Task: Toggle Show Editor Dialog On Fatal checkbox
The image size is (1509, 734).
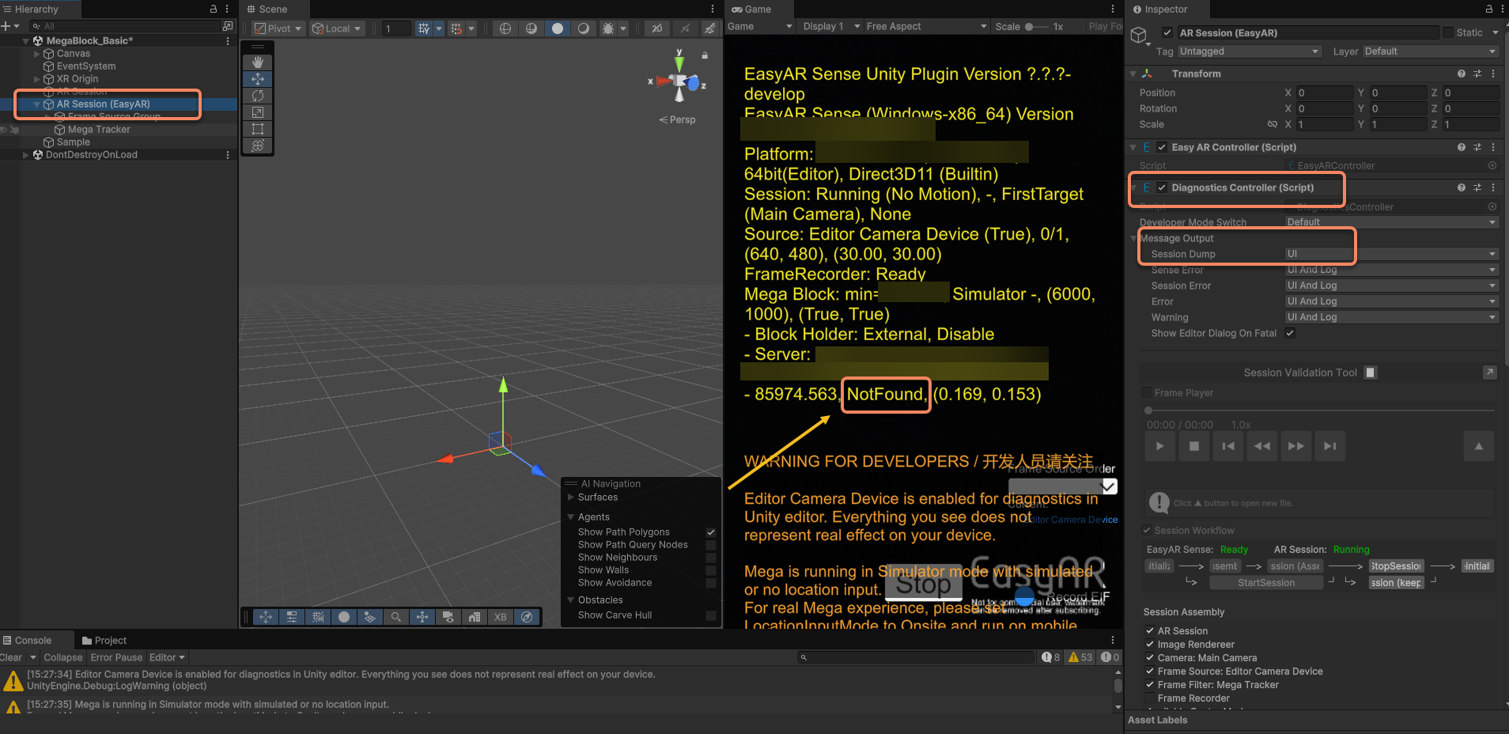Action: click(x=1290, y=333)
